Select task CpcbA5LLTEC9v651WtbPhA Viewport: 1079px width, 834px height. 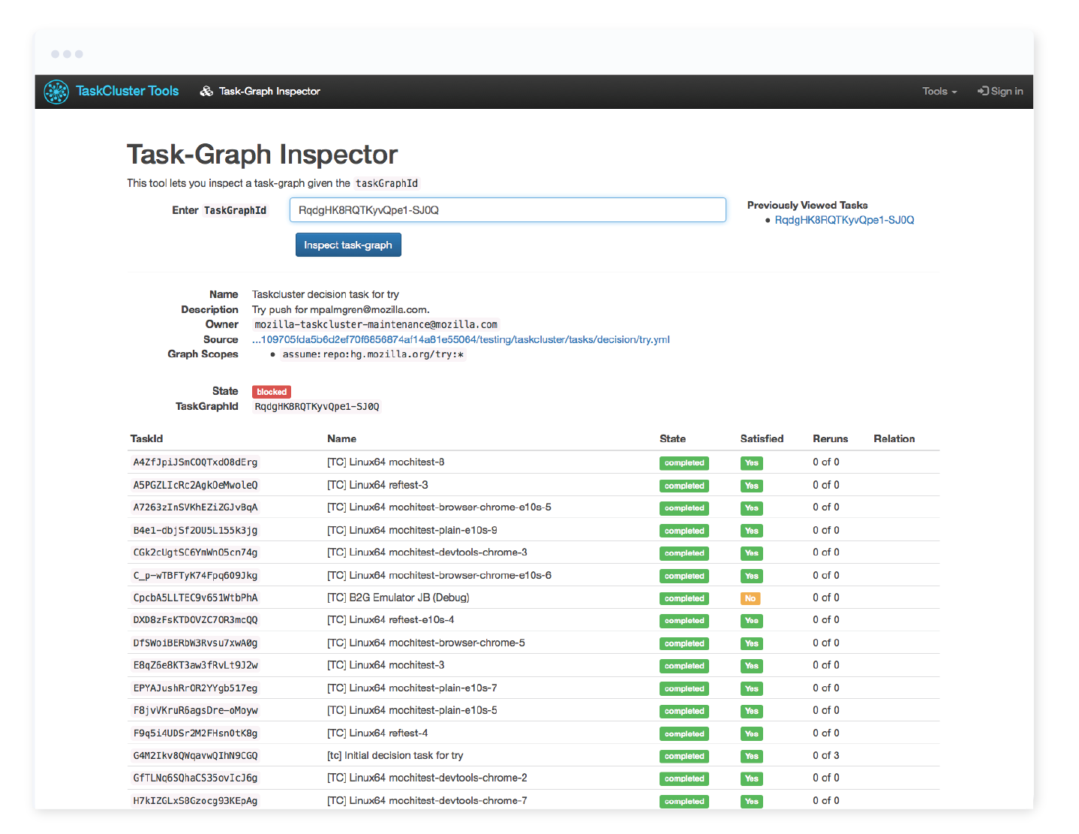click(195, 598)
